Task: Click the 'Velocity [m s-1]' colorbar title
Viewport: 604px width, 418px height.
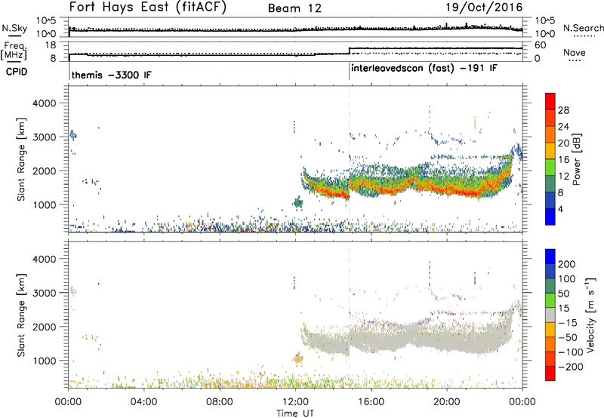Action: 590,315
